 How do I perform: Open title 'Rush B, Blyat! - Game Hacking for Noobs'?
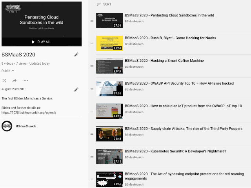click(170, 38)
